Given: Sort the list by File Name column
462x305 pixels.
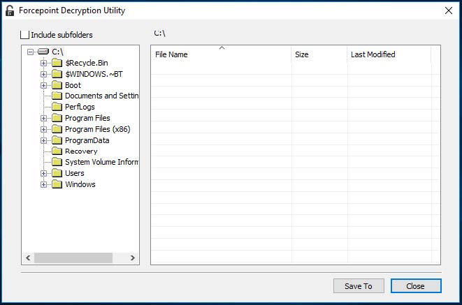Looking at the screenshot, I should pyautogui.click(x=220, y=54).
